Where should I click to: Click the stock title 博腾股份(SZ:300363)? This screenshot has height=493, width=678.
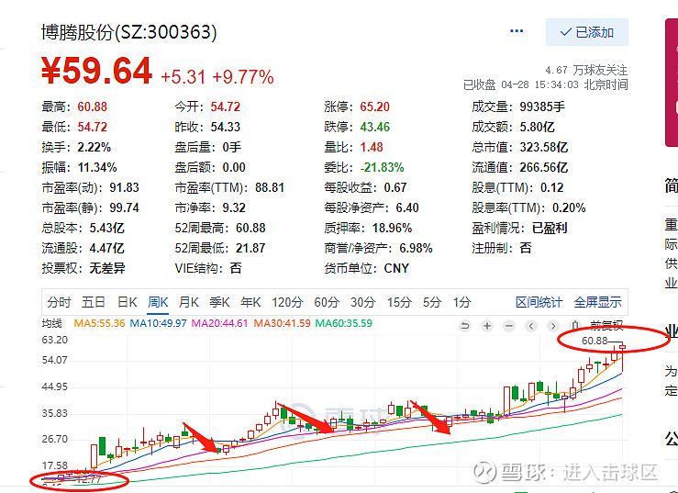128,32
